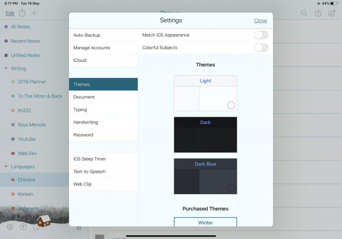Open the help question mark icon
Viewport: 342px width, 239px height.
click(x=23, y=227)
